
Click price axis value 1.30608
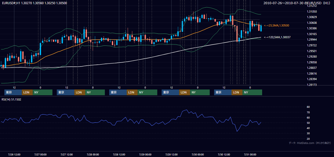click(x=312, y=23)
